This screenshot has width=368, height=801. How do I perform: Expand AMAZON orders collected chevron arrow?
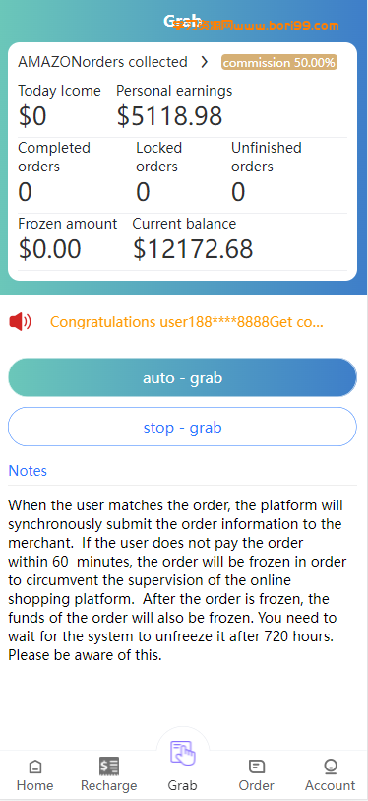[204, 62]
